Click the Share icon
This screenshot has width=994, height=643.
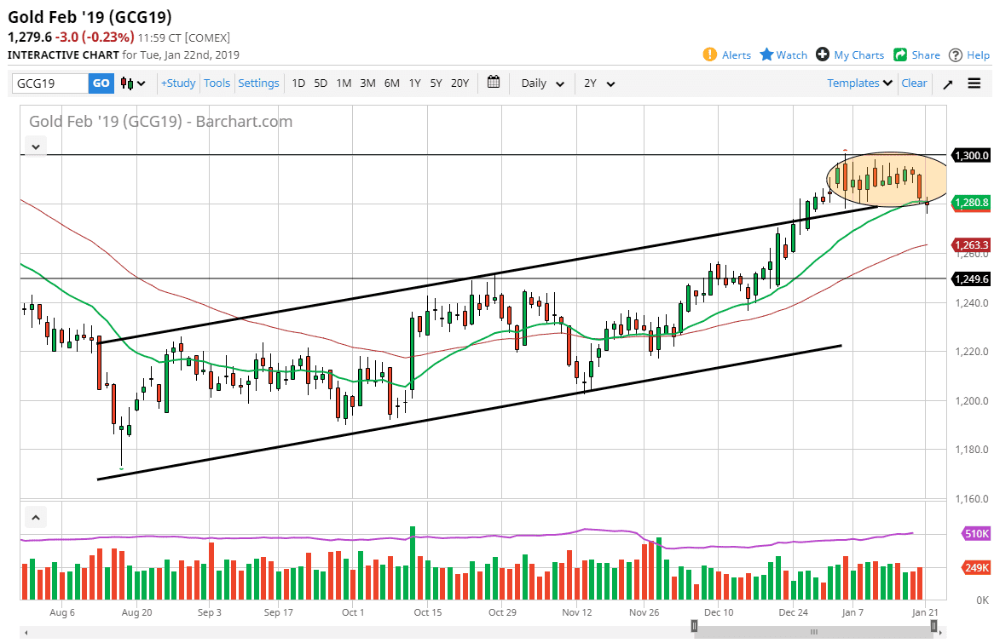(x=900, y=55)
